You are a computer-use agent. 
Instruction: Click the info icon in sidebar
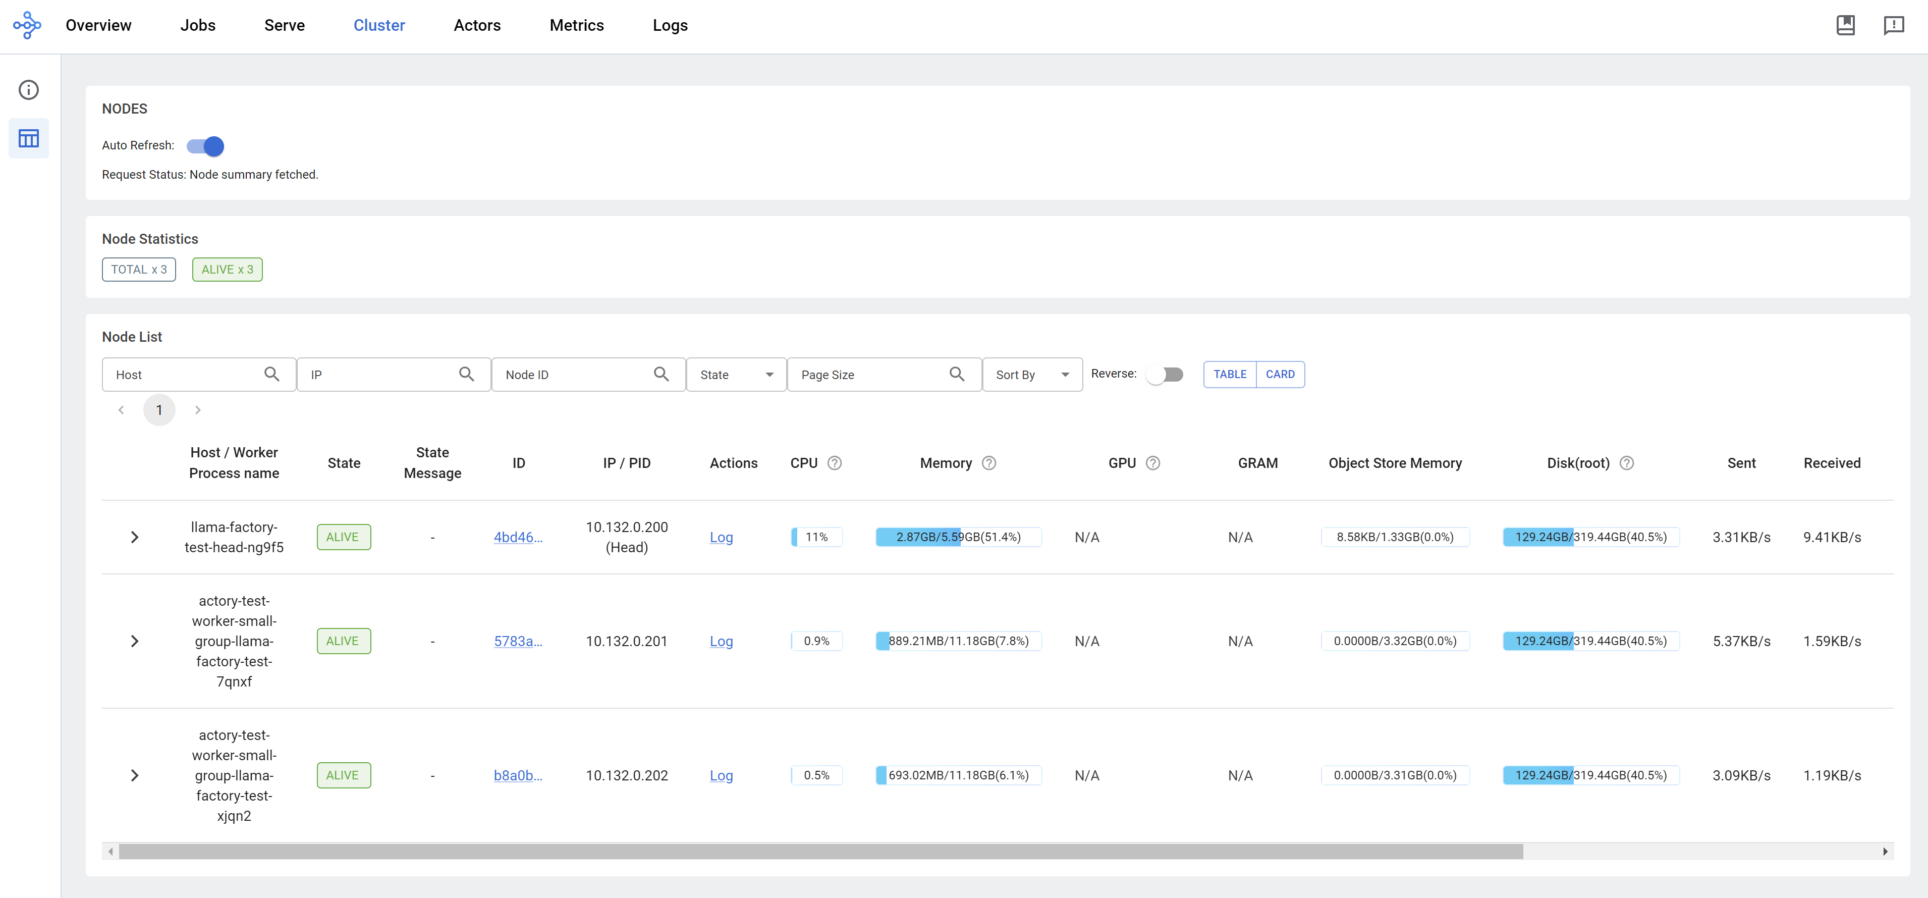28,90
